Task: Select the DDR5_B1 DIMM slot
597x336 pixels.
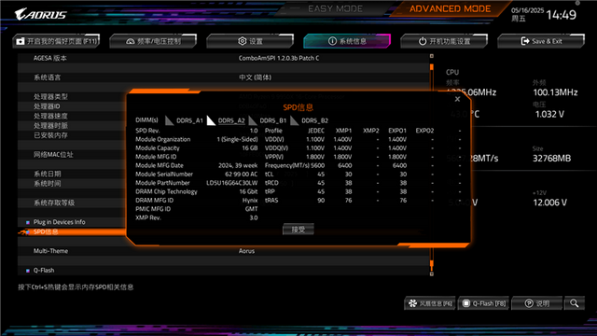Action: (x=272, y=120)
